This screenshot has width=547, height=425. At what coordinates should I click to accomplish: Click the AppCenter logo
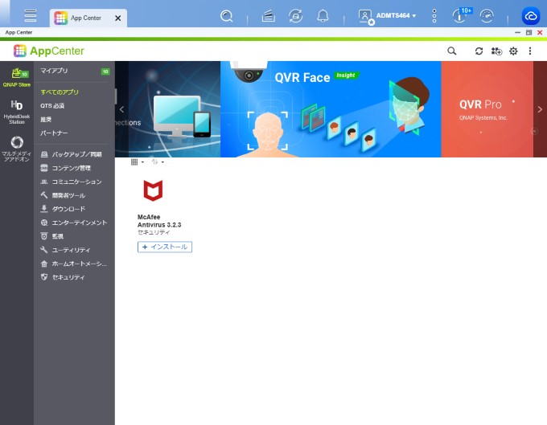(49, 51)
